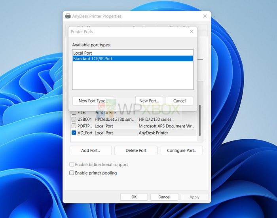Close AnyDesk Printer Properties window
The height and width of the screenshot is (218, 277).
pos(205,16)
